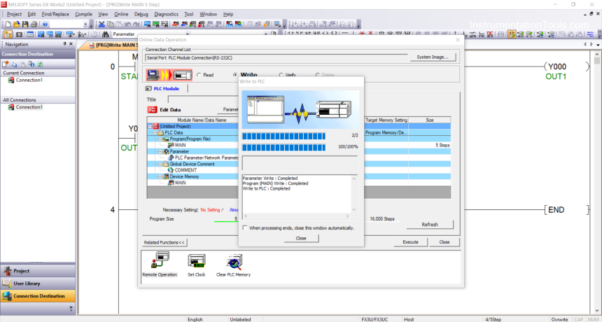Click the red delete line icon in ladder toolbar
This screenshot has height=322, width=602.
tap(362, 34)
